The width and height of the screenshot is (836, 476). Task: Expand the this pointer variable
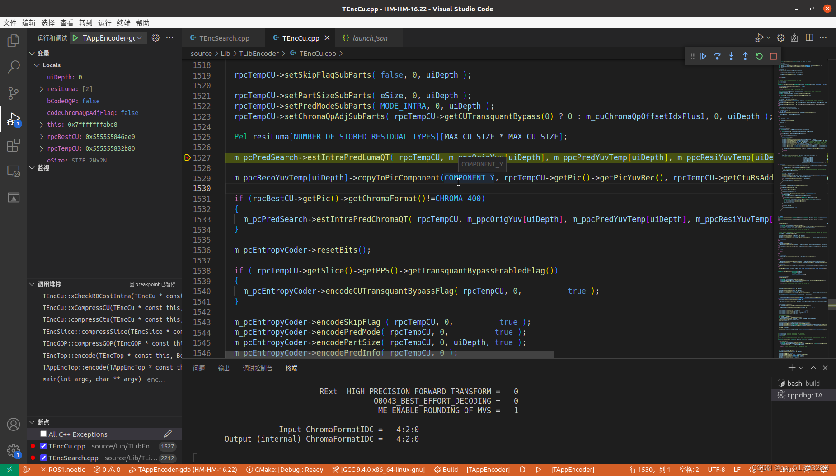click(42, 125)
